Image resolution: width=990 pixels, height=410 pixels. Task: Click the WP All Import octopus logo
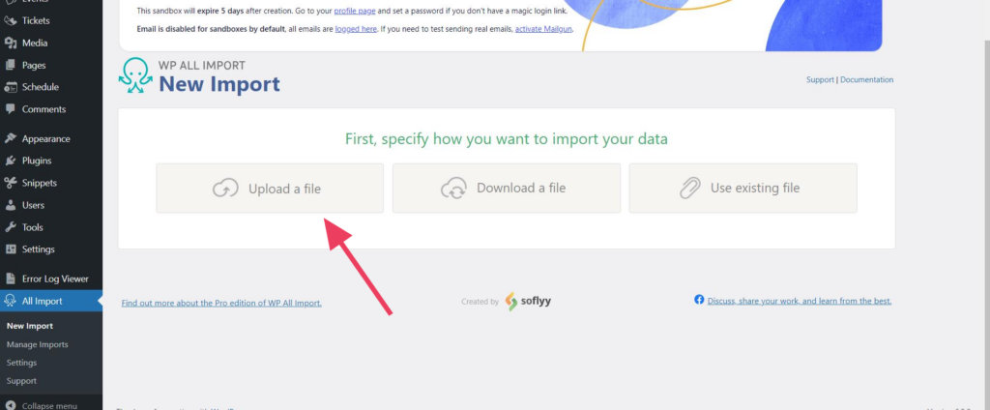[134, 76]
